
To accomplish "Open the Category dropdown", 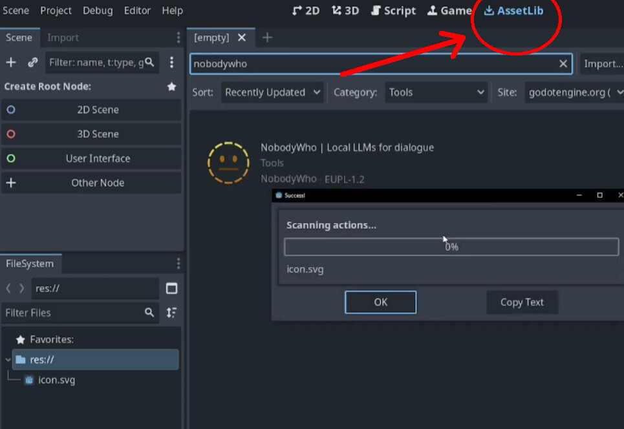I will pos(436,92).
